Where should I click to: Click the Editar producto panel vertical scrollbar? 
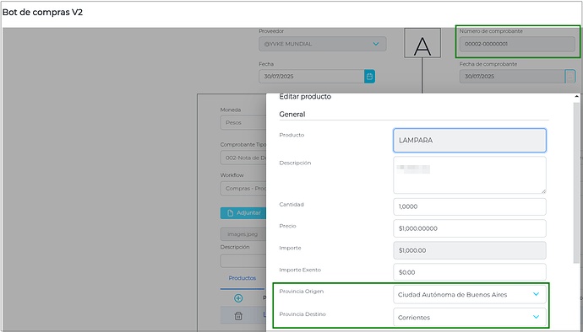click(x=577, y=182)
